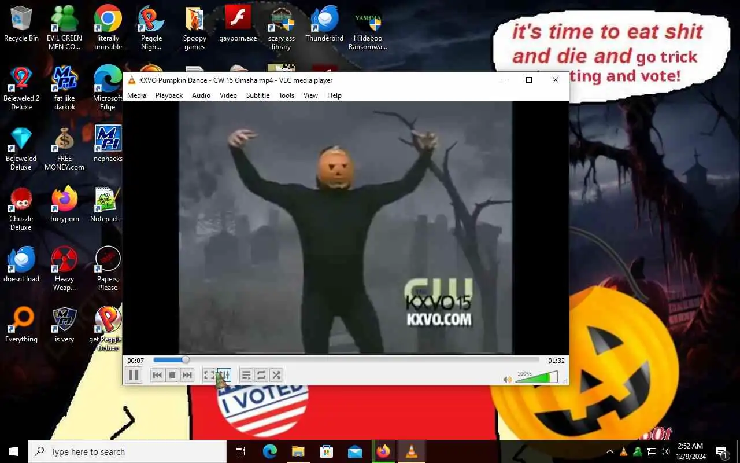The width and height of the screenshot is (740, 463).
Task: Click the VLC seek bar to jump ahead
Action: (346, 360)
